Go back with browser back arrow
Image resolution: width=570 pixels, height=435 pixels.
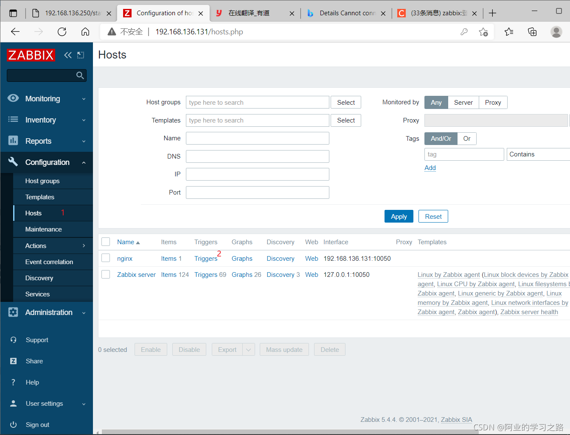pyautogui.click(x=15, y=32)
